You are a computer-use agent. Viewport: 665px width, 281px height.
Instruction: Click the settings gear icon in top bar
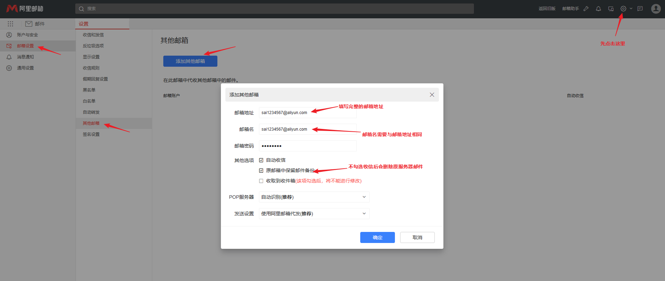click(x=623, y=9)
